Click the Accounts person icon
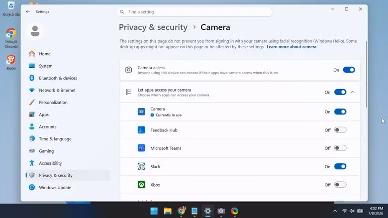This screenshot has width=388, height=218. (x=32, y=126)
